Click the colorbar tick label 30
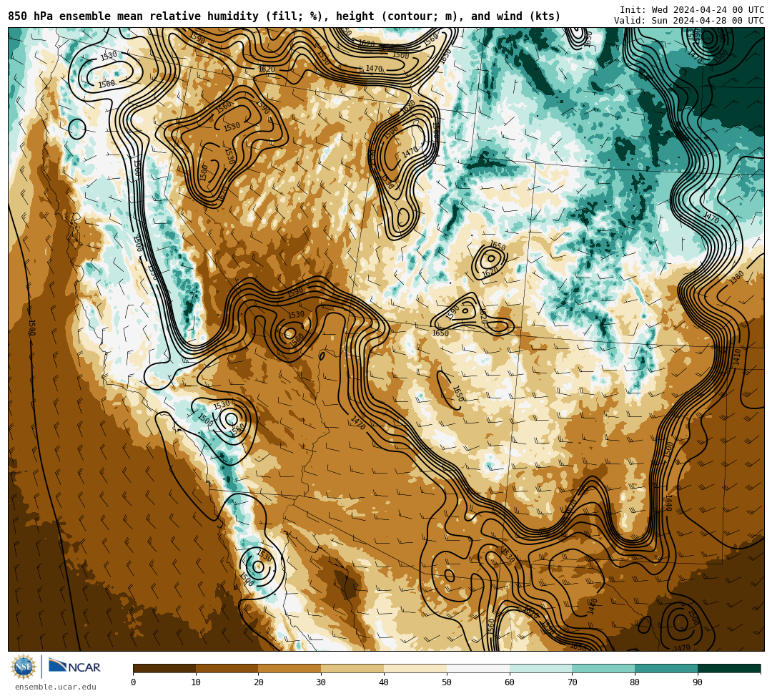The image size is (772, 696). tap(321, 682)
